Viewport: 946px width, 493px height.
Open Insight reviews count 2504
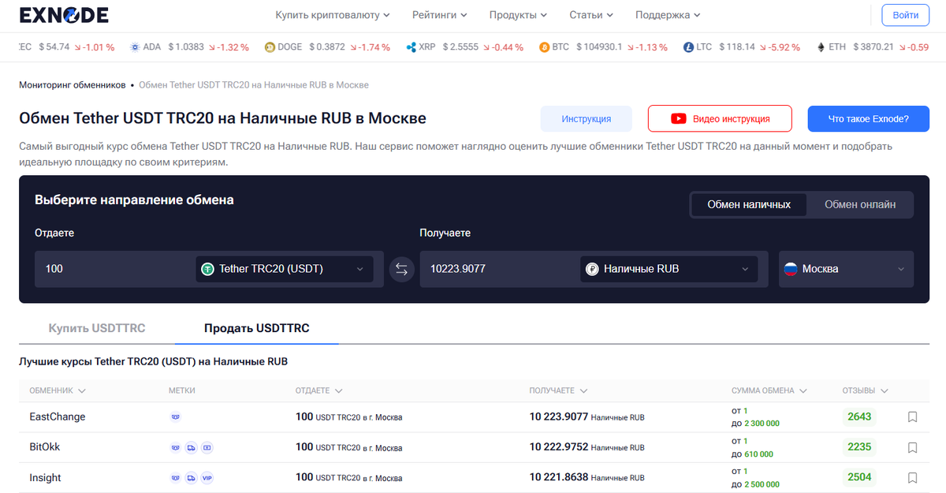859,477
